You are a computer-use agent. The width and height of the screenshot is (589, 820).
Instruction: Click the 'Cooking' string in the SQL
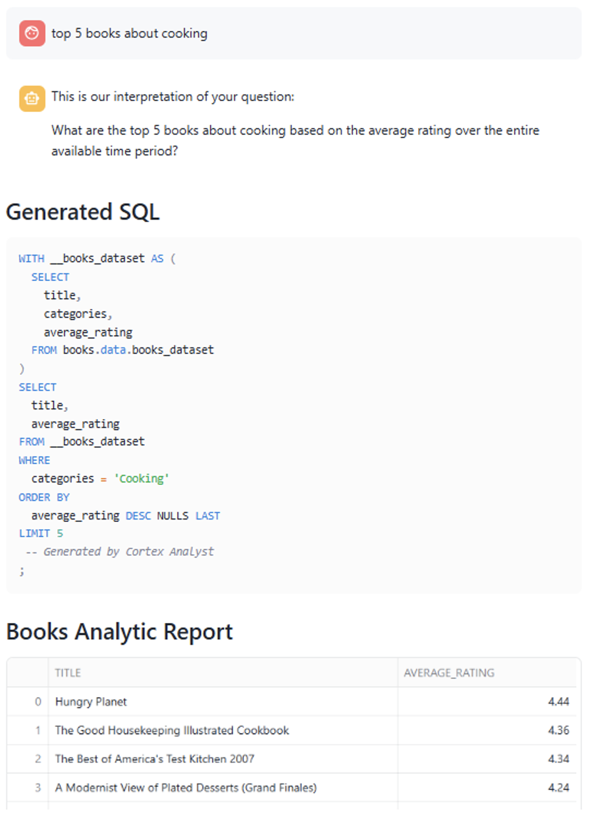point(142,479)
